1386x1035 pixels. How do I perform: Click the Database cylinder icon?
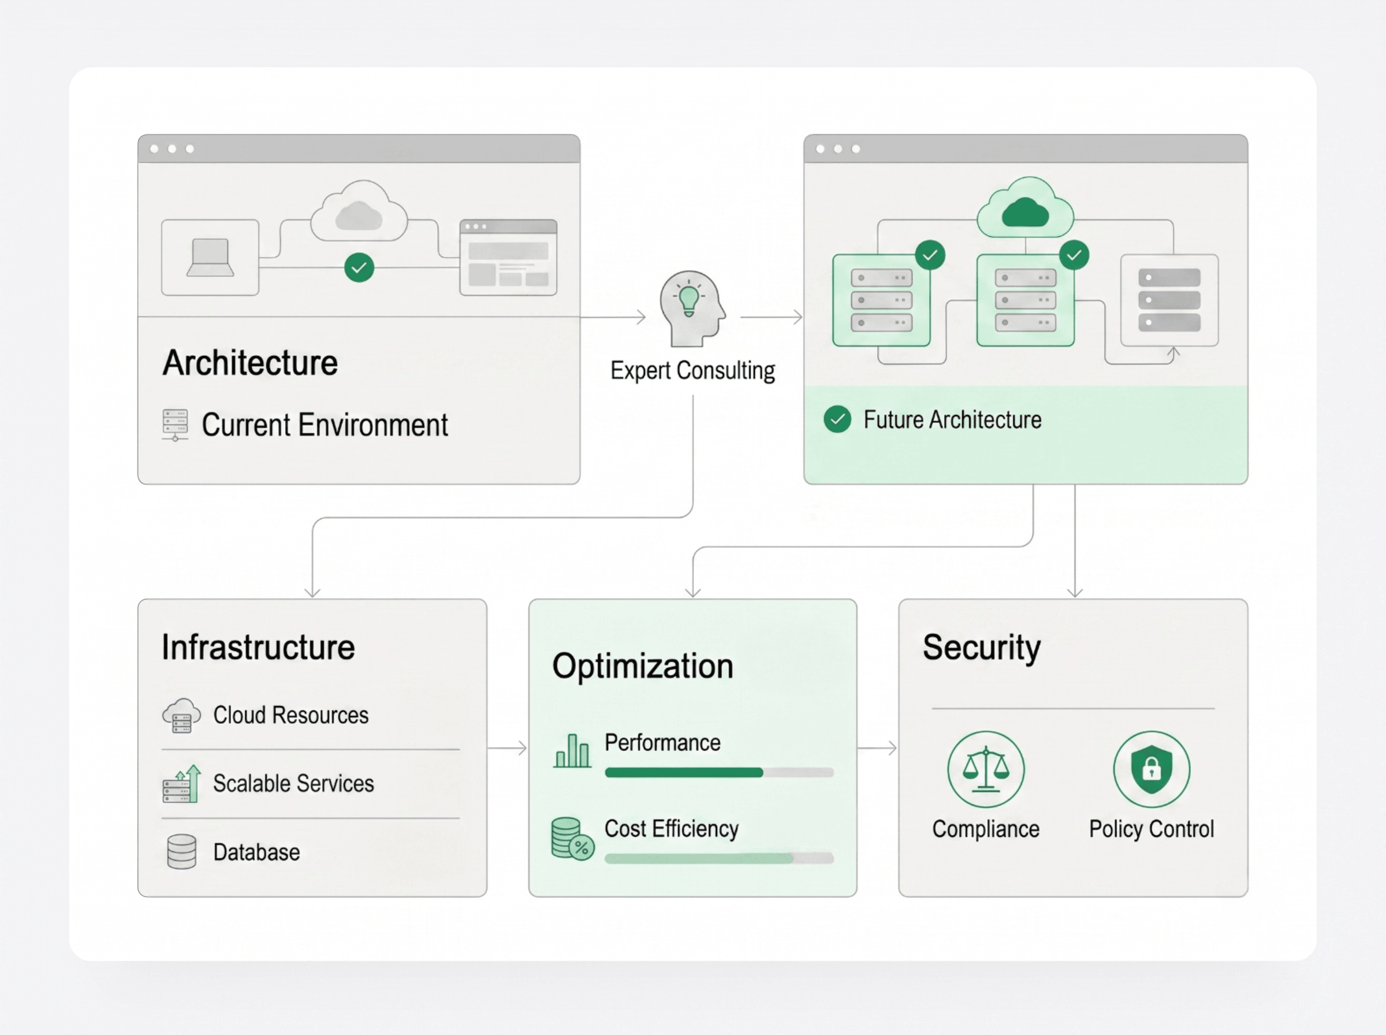click(182, 852)
